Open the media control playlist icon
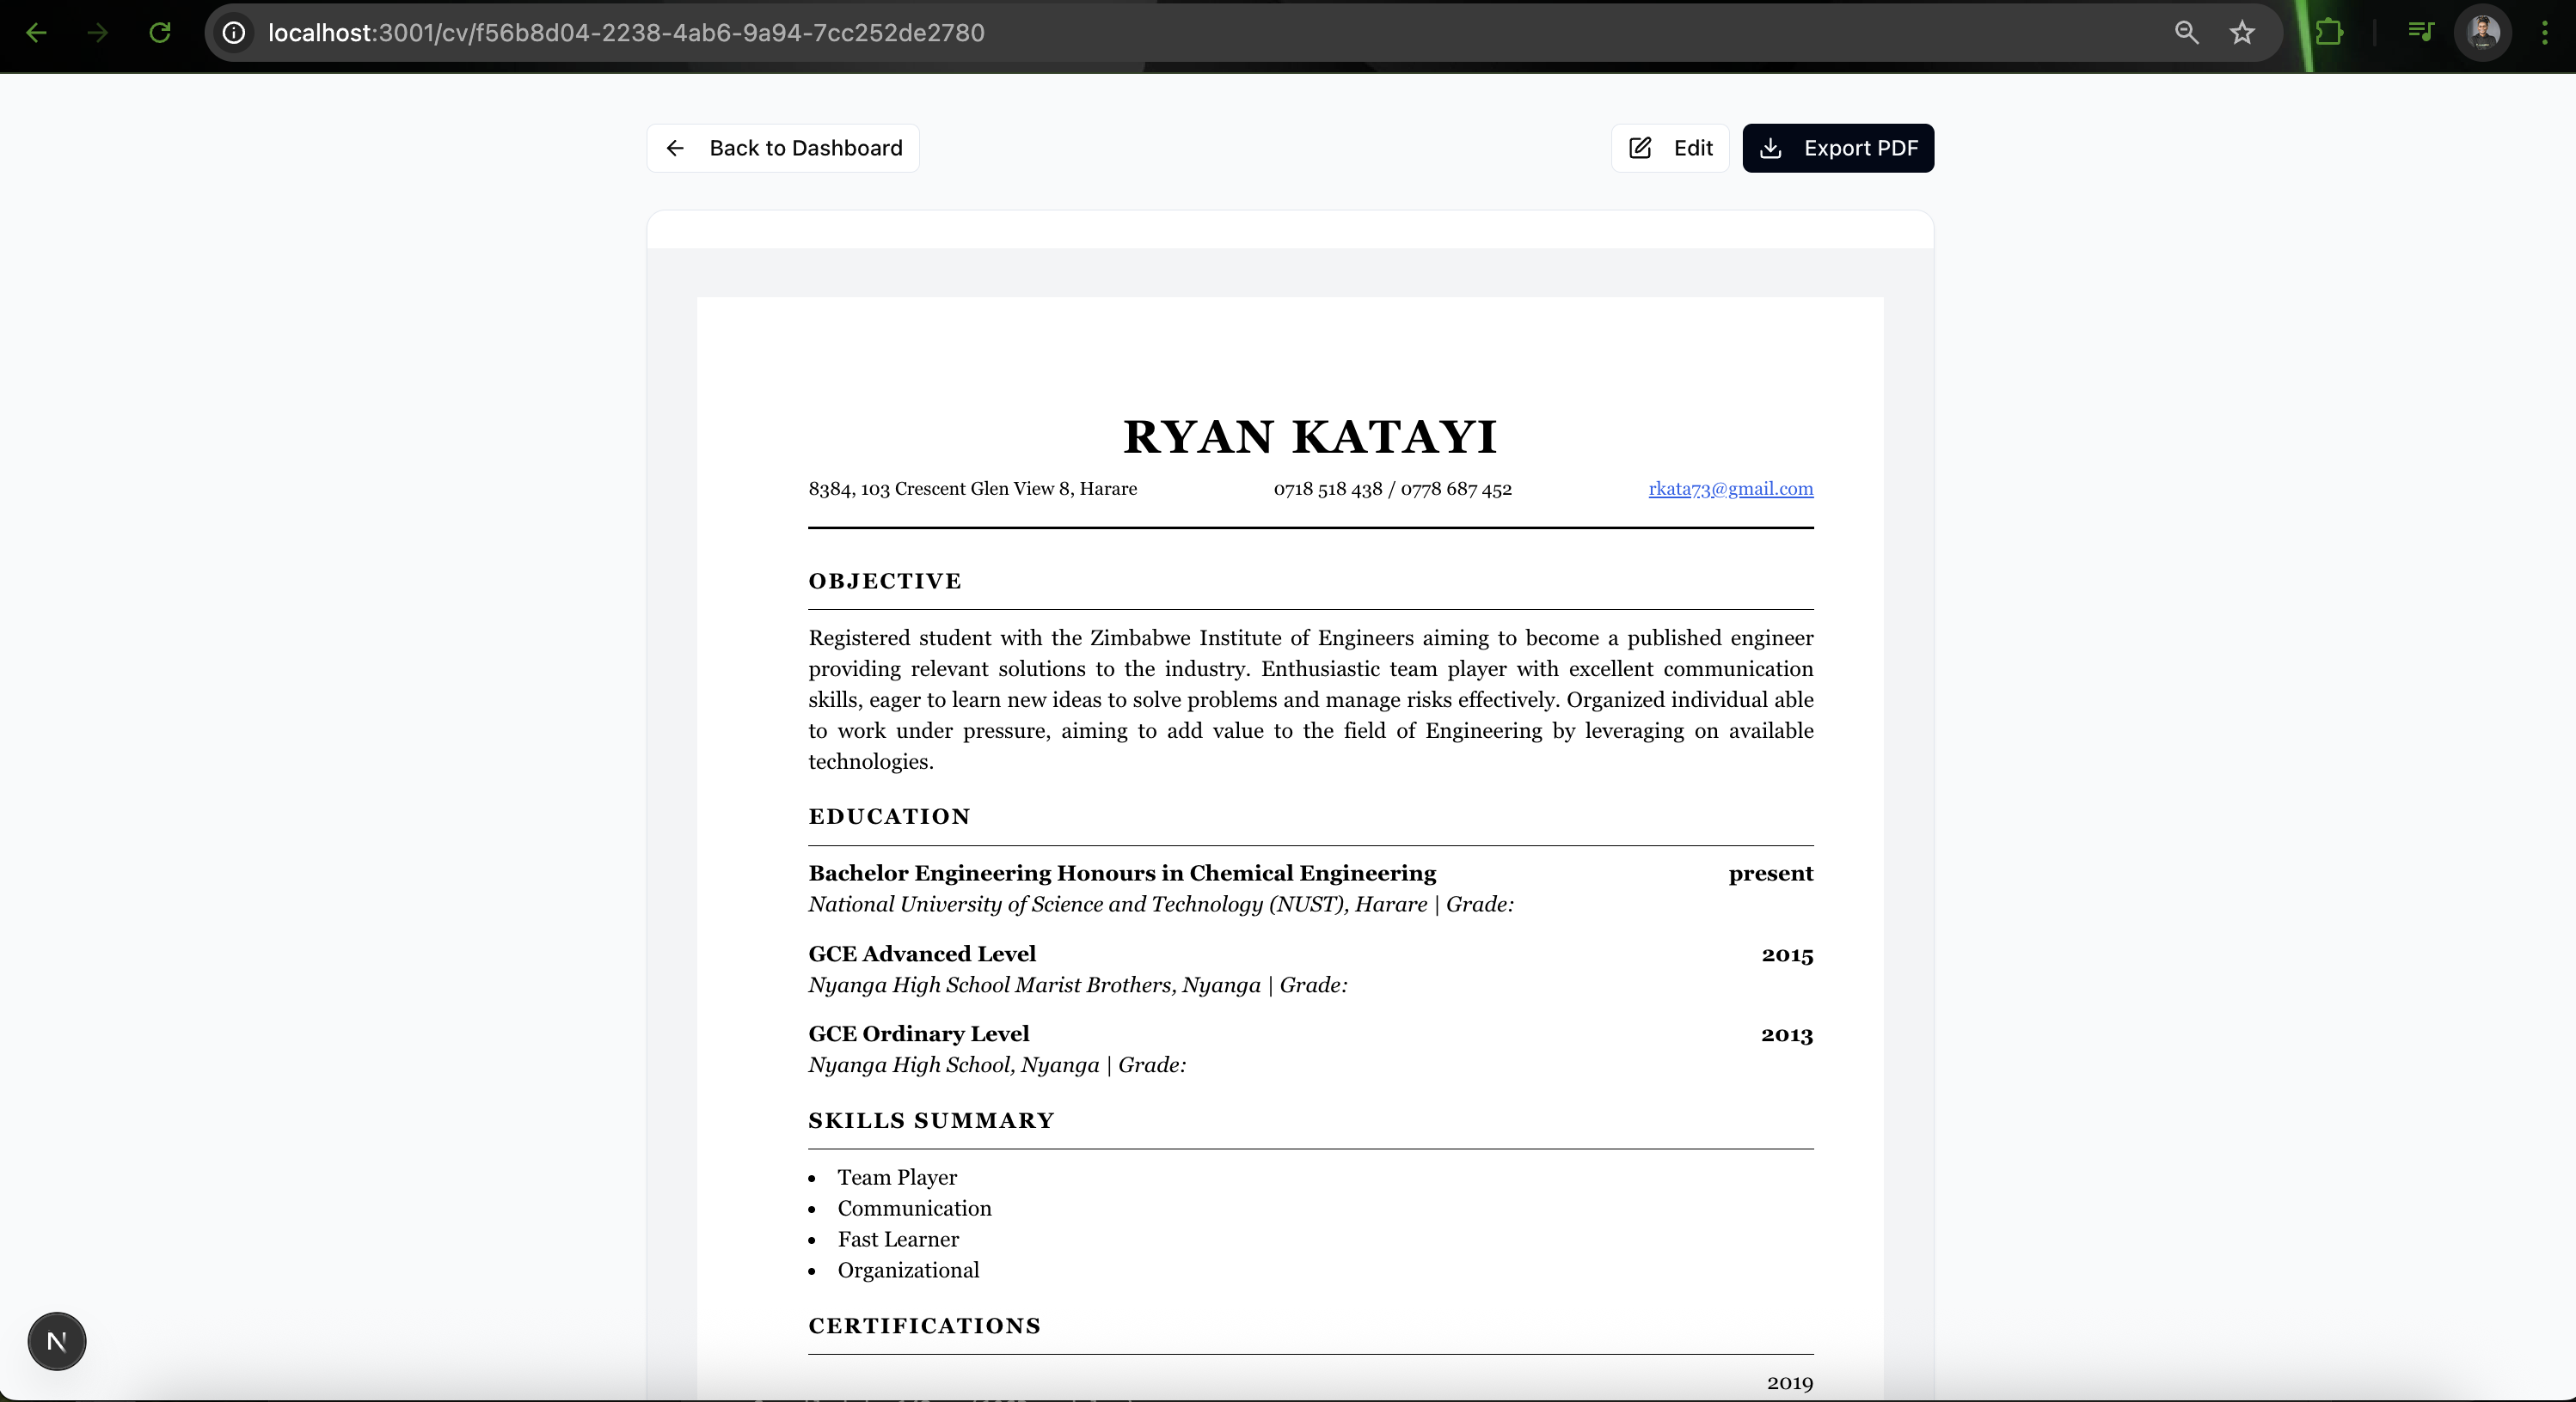The height and width of the screenshot is (1402, 2576). tap(2420, 33)
